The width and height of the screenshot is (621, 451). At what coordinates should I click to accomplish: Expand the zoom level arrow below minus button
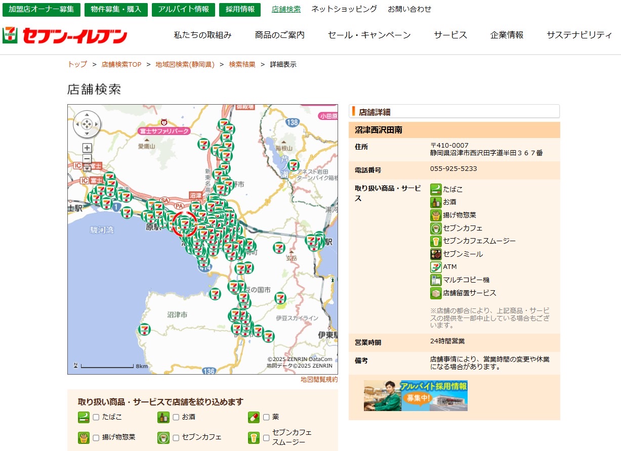(87, 167)
